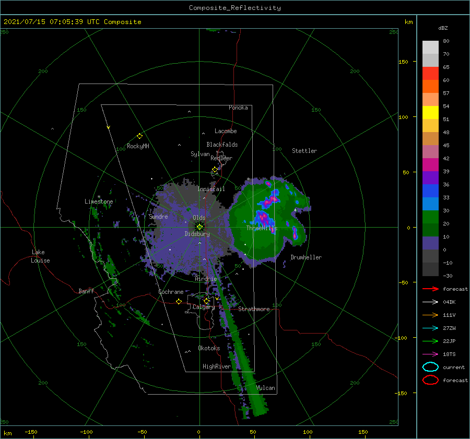The image size is (470, 439).
Task: Click the white 04DK arrow in legend
Action: click(x=430, y=302)
